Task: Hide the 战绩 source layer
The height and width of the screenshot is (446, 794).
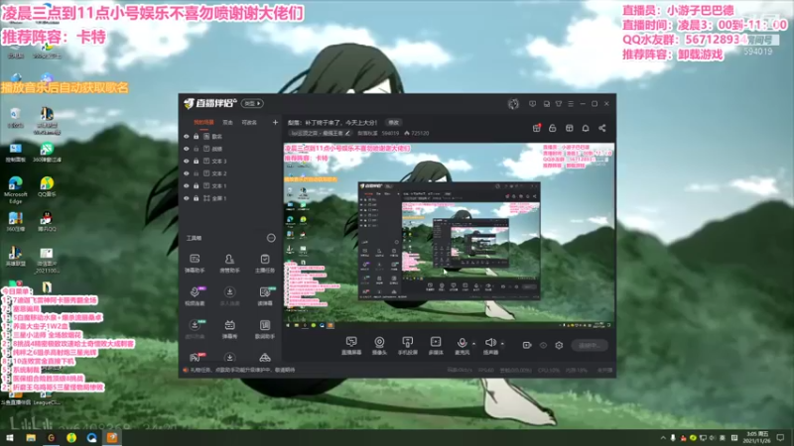Action: click(187, 149)
